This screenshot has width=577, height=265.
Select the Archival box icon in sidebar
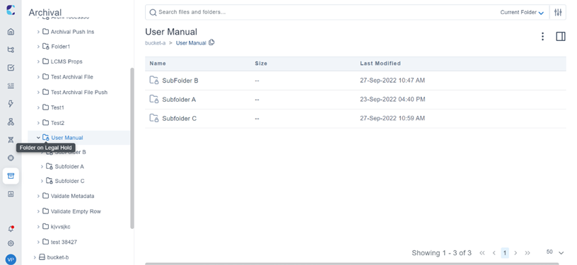click(x=11, y=176)
